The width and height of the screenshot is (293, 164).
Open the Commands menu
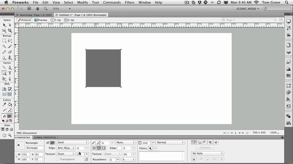pyautogui.click(x=112, y=2)
